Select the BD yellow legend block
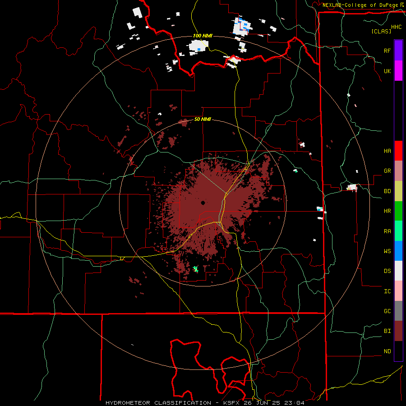 coord(398,191)
